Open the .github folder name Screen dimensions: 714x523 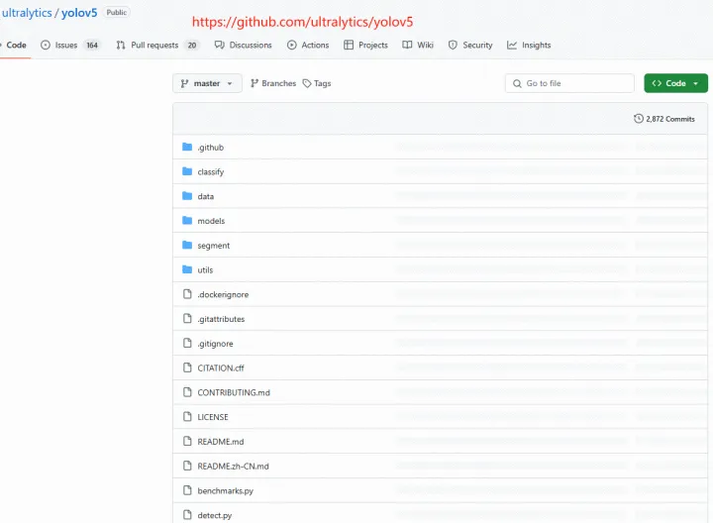tap(210, 148)
